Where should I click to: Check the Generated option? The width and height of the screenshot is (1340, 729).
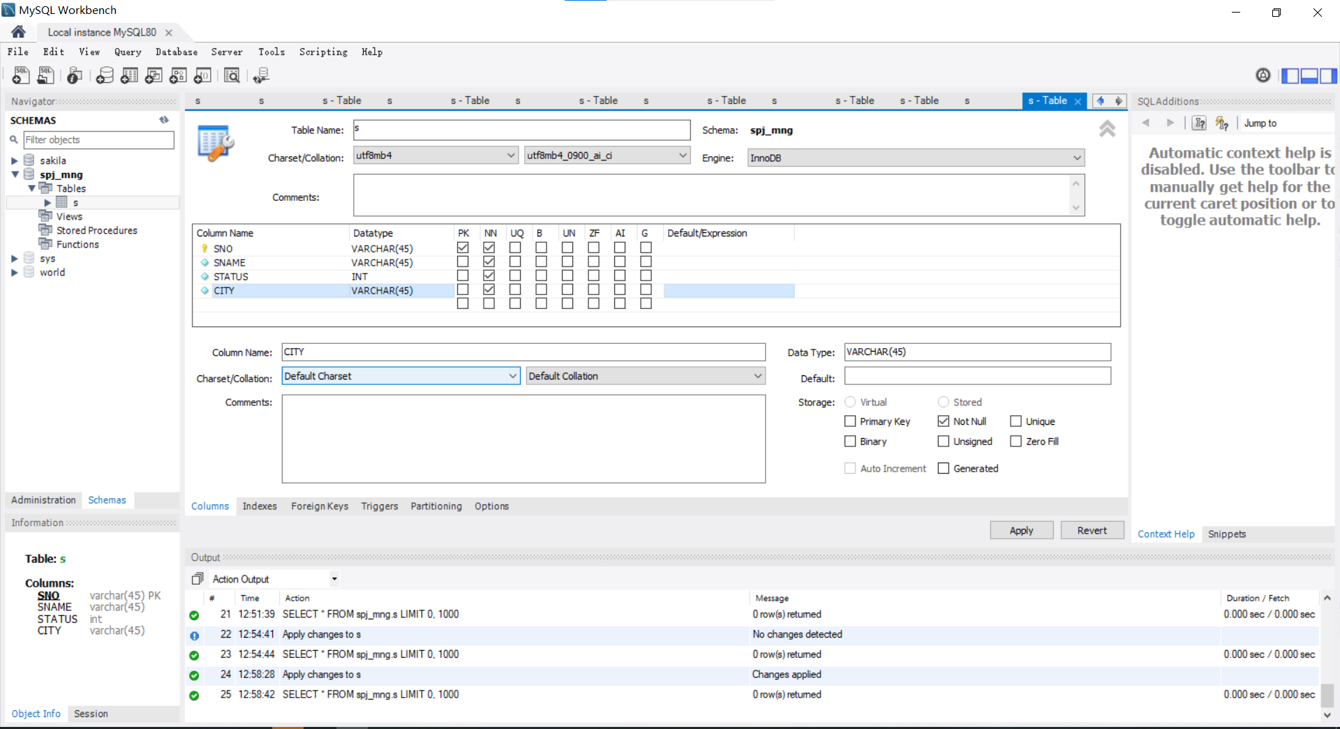click(x=944, y=469)
